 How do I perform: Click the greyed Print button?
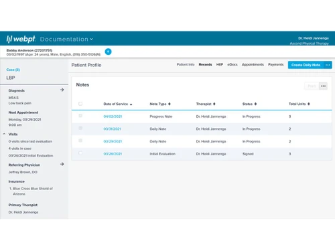[312, 86]
